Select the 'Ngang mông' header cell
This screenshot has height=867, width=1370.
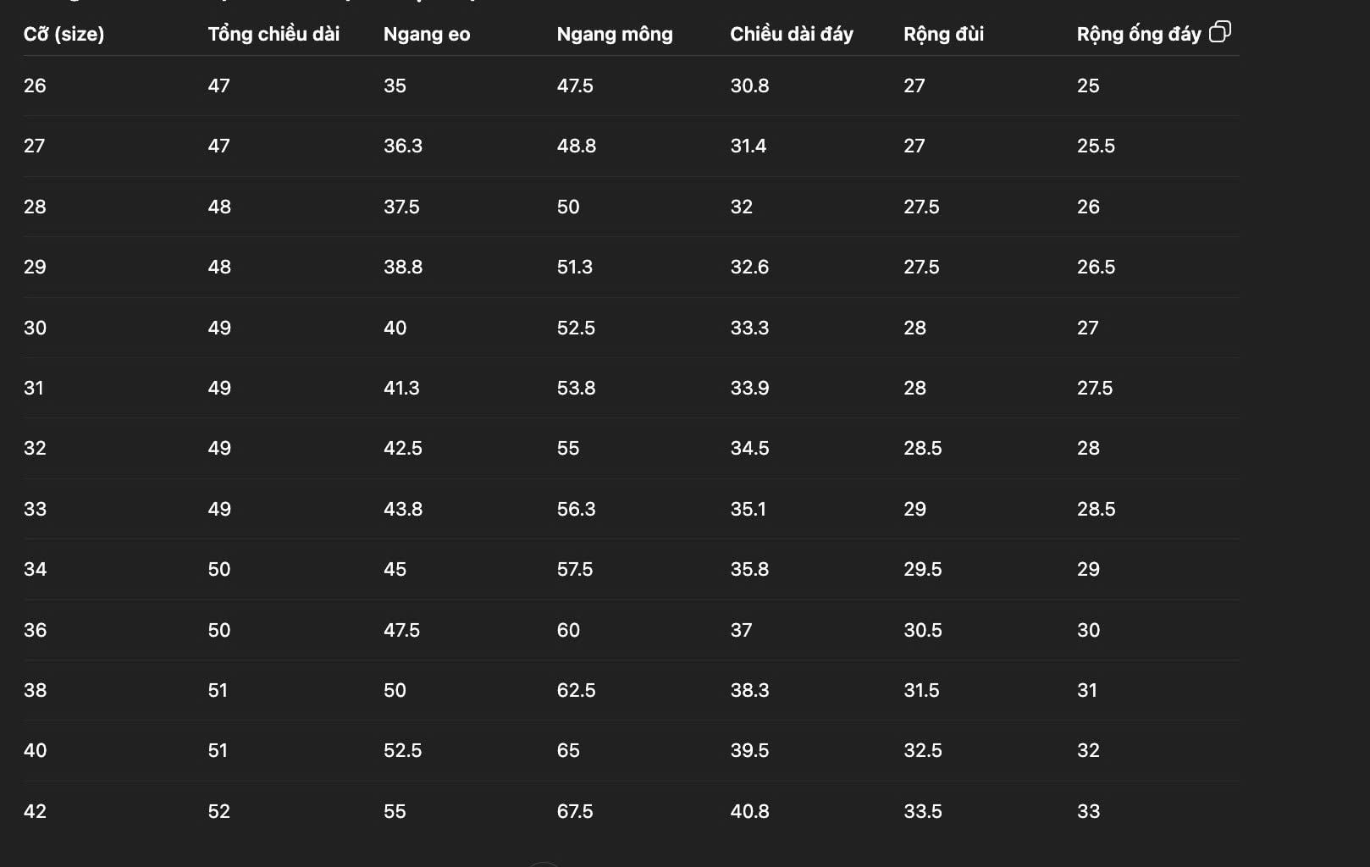pyautogui.click(x=615, y=34)
